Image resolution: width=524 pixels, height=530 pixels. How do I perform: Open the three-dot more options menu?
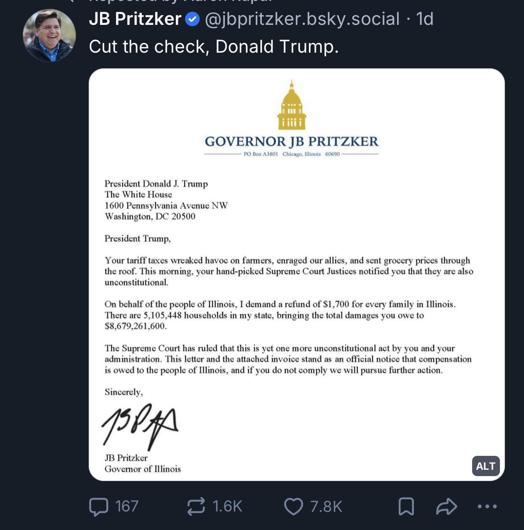(487, 506)
